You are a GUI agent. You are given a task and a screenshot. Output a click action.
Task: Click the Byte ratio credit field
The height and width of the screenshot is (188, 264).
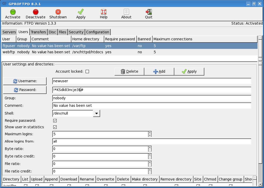click(x=100, y=156)
